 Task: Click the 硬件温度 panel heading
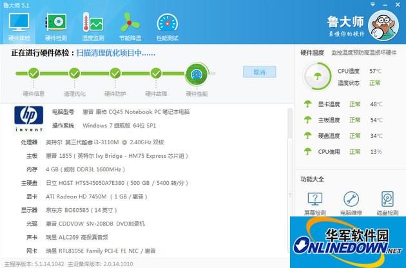pos(313,53)
